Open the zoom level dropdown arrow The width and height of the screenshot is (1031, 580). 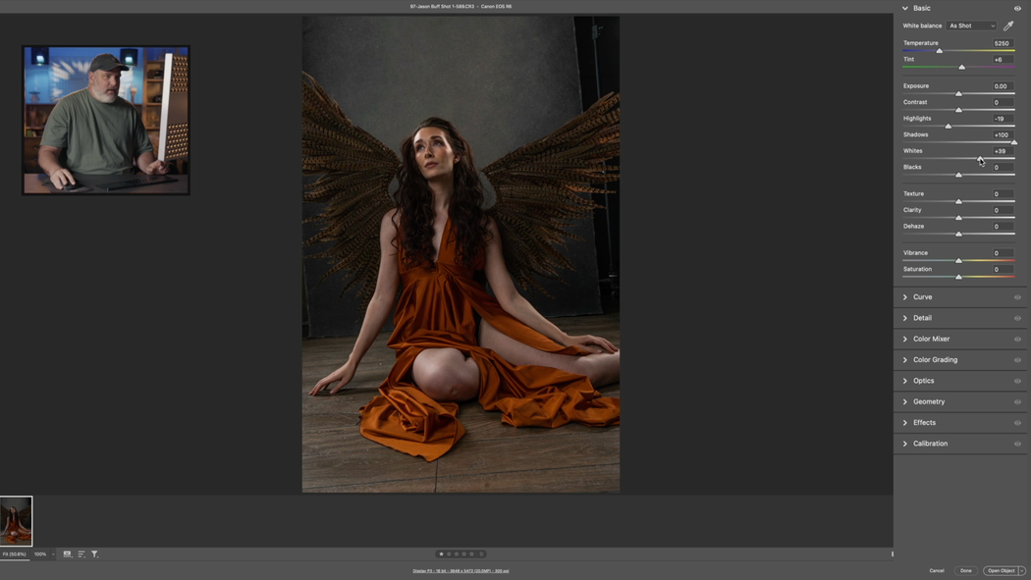point(53,554)
